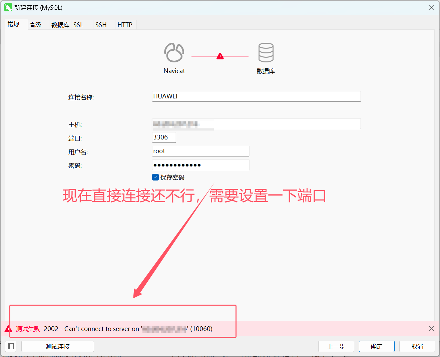Cancel with the 取消 button
The height and width of the screenshot is (357, 440).
[417, 346]
